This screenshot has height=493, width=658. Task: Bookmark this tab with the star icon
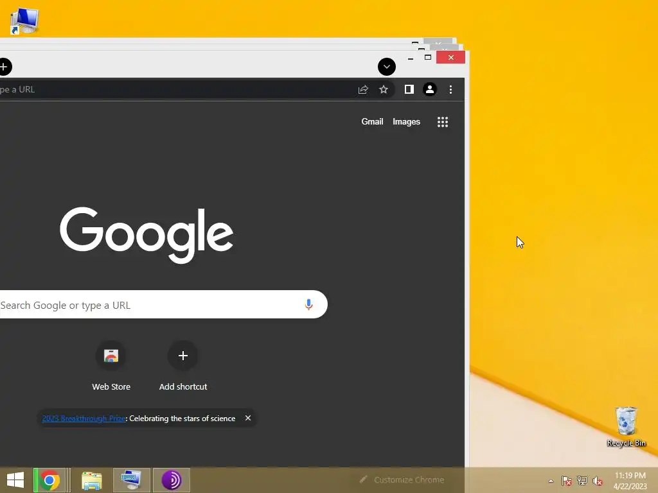pos(384,89)
